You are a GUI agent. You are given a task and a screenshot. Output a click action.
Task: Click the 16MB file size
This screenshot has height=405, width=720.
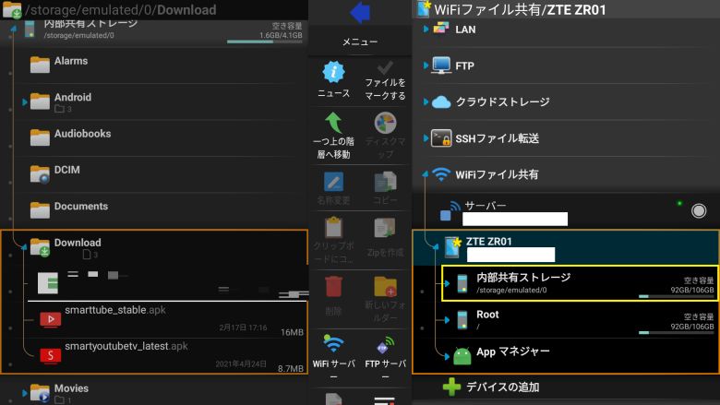point(292,332)
